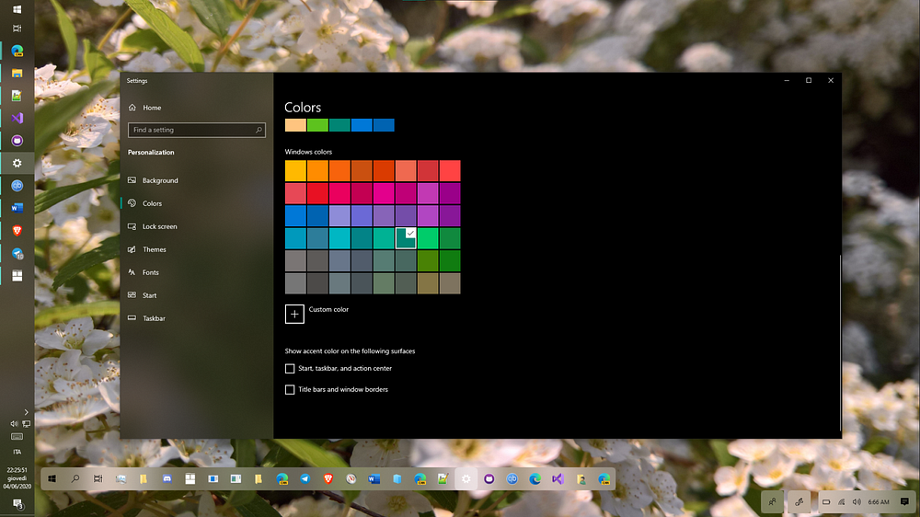Enable accent color on Start, taskbar, action center
920x517 pixels.
290,369
